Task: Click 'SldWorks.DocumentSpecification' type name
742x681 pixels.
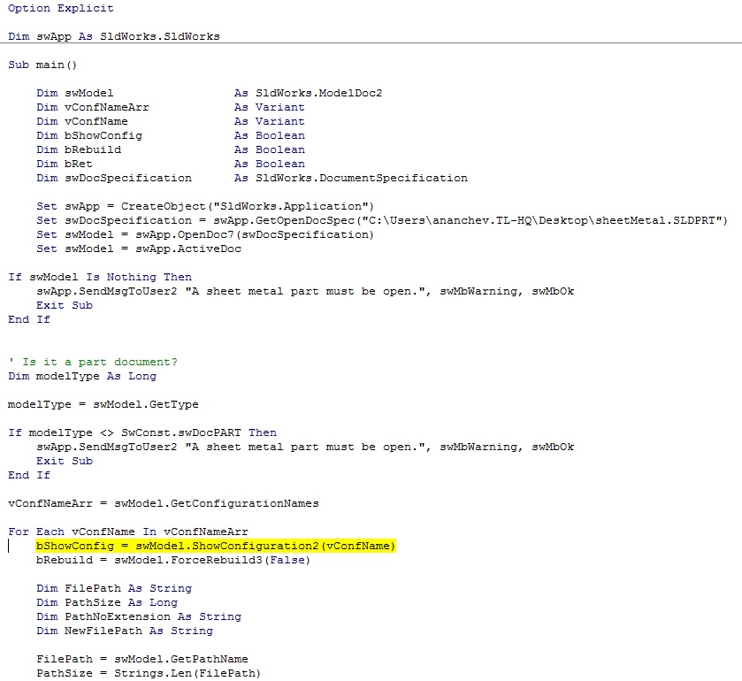Action: point(362,179)
